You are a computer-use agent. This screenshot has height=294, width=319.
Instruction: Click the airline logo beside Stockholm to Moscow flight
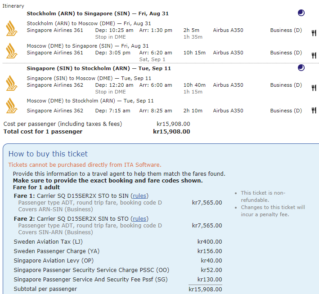coord(11,28)
